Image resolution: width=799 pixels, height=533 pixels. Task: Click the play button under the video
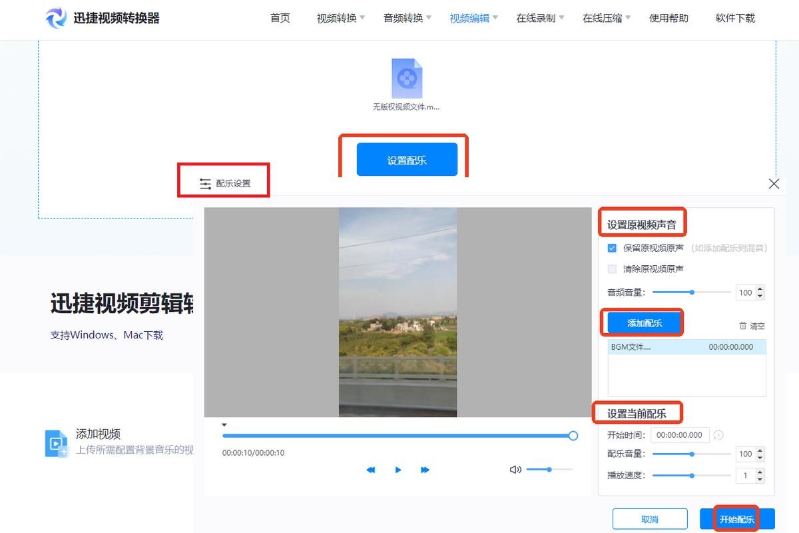click(398, 470)
